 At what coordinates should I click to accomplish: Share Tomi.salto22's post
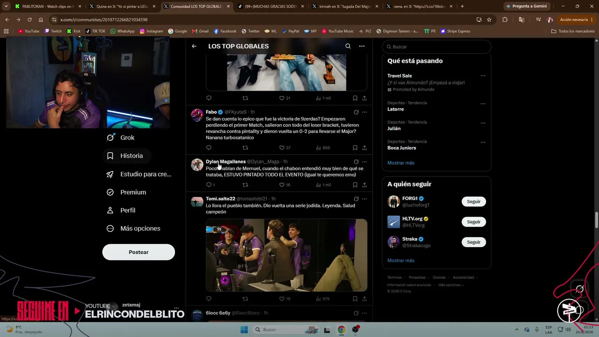point(365,299)
